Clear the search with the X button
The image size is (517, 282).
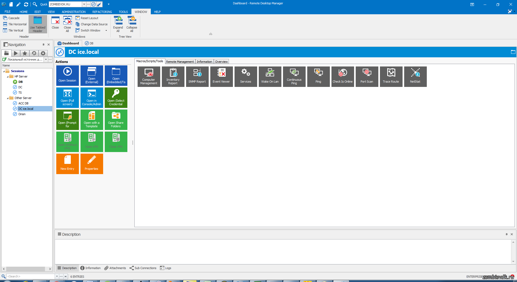tap(65, 276)
